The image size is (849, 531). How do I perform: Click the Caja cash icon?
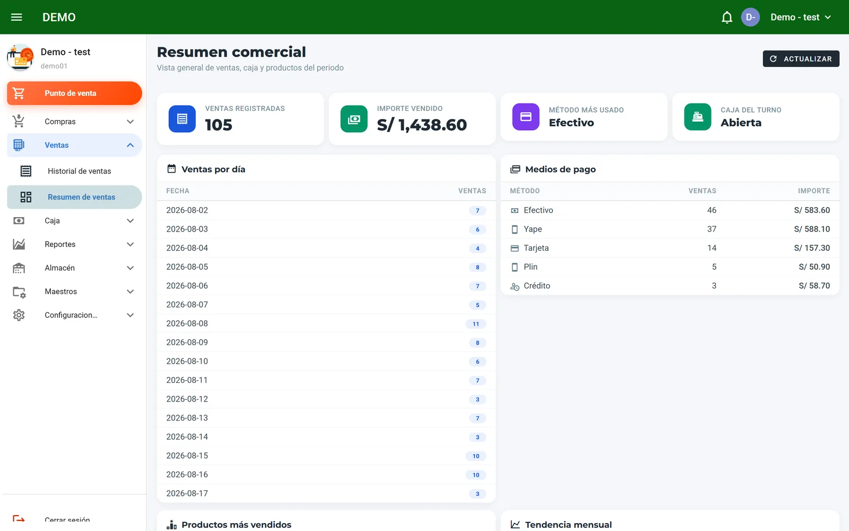[19, 221]
